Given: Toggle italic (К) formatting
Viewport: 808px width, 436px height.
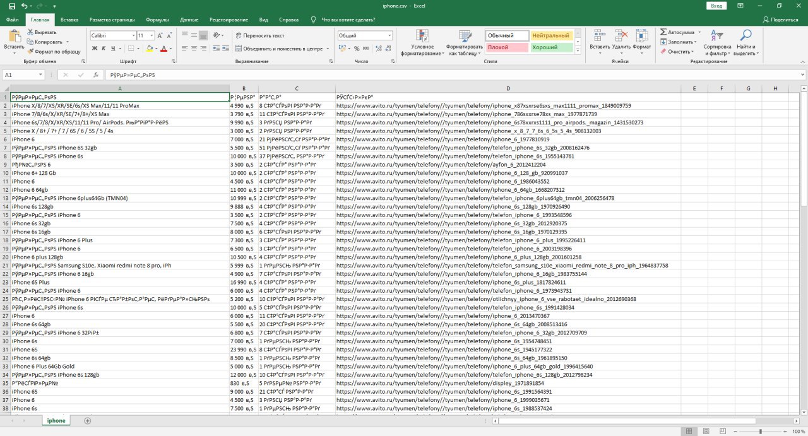Looking at the screenshot, I should (104, 49).
